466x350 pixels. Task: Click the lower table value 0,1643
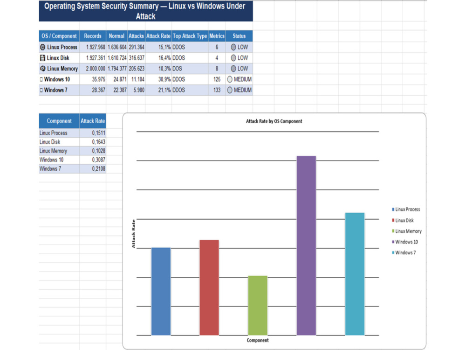93,142
